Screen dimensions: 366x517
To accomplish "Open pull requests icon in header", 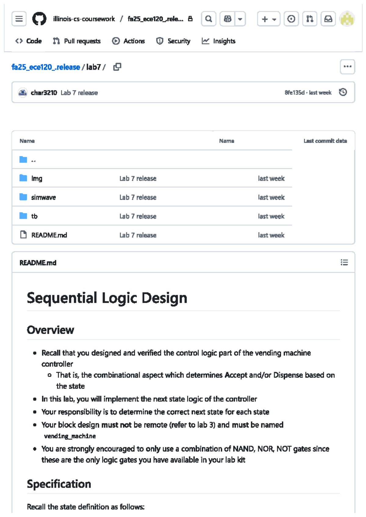I will pos(310,19).
